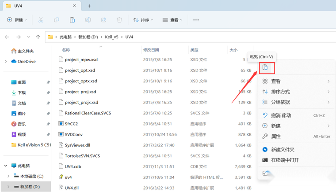The image size is (336, 192).
Task: Go up one folder level arrow
Action: [38, 37]
